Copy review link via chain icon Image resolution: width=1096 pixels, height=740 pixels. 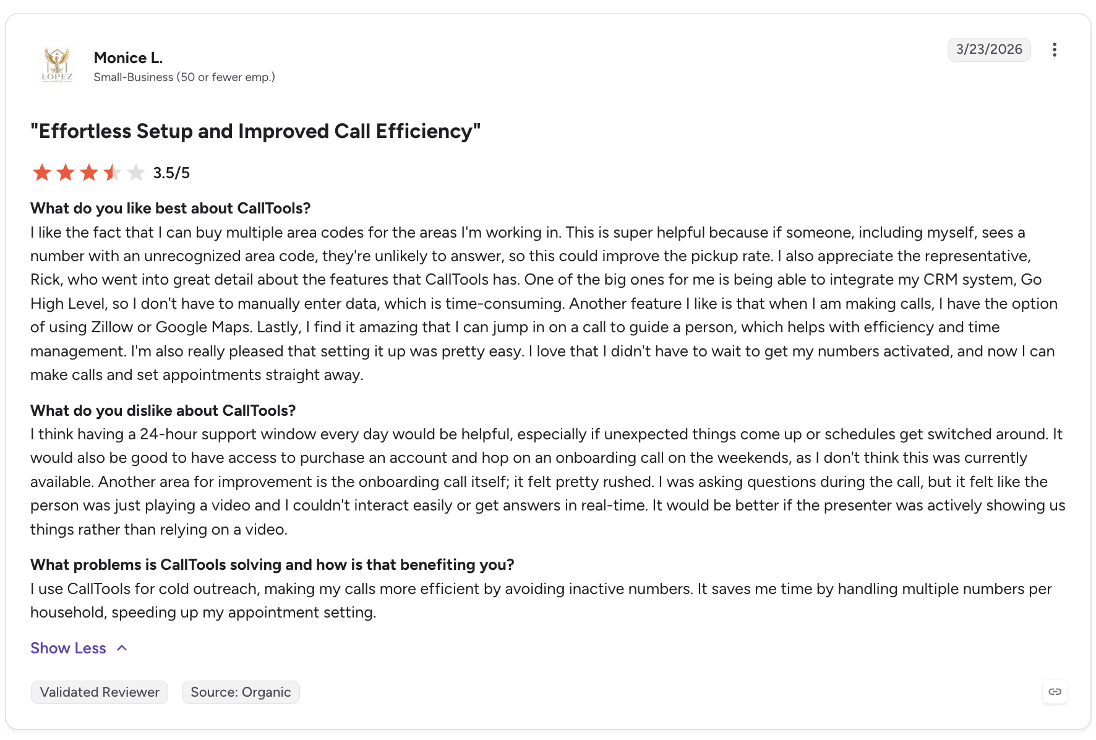[x=1055, y=692]
